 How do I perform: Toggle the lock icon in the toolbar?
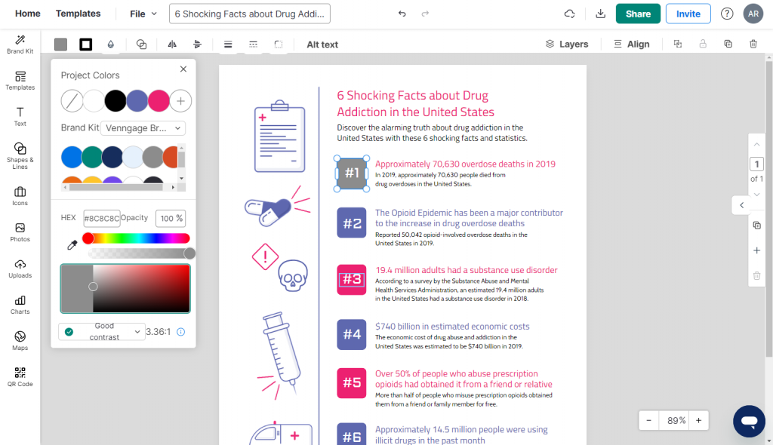pyautogui.click(x=703, y=44)
